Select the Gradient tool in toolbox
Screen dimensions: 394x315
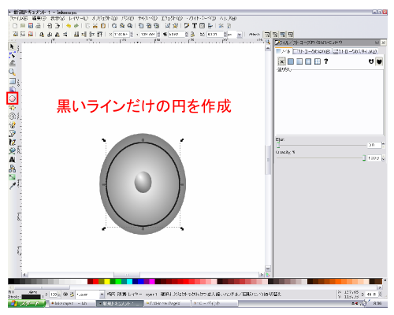[x=12, y=177]
